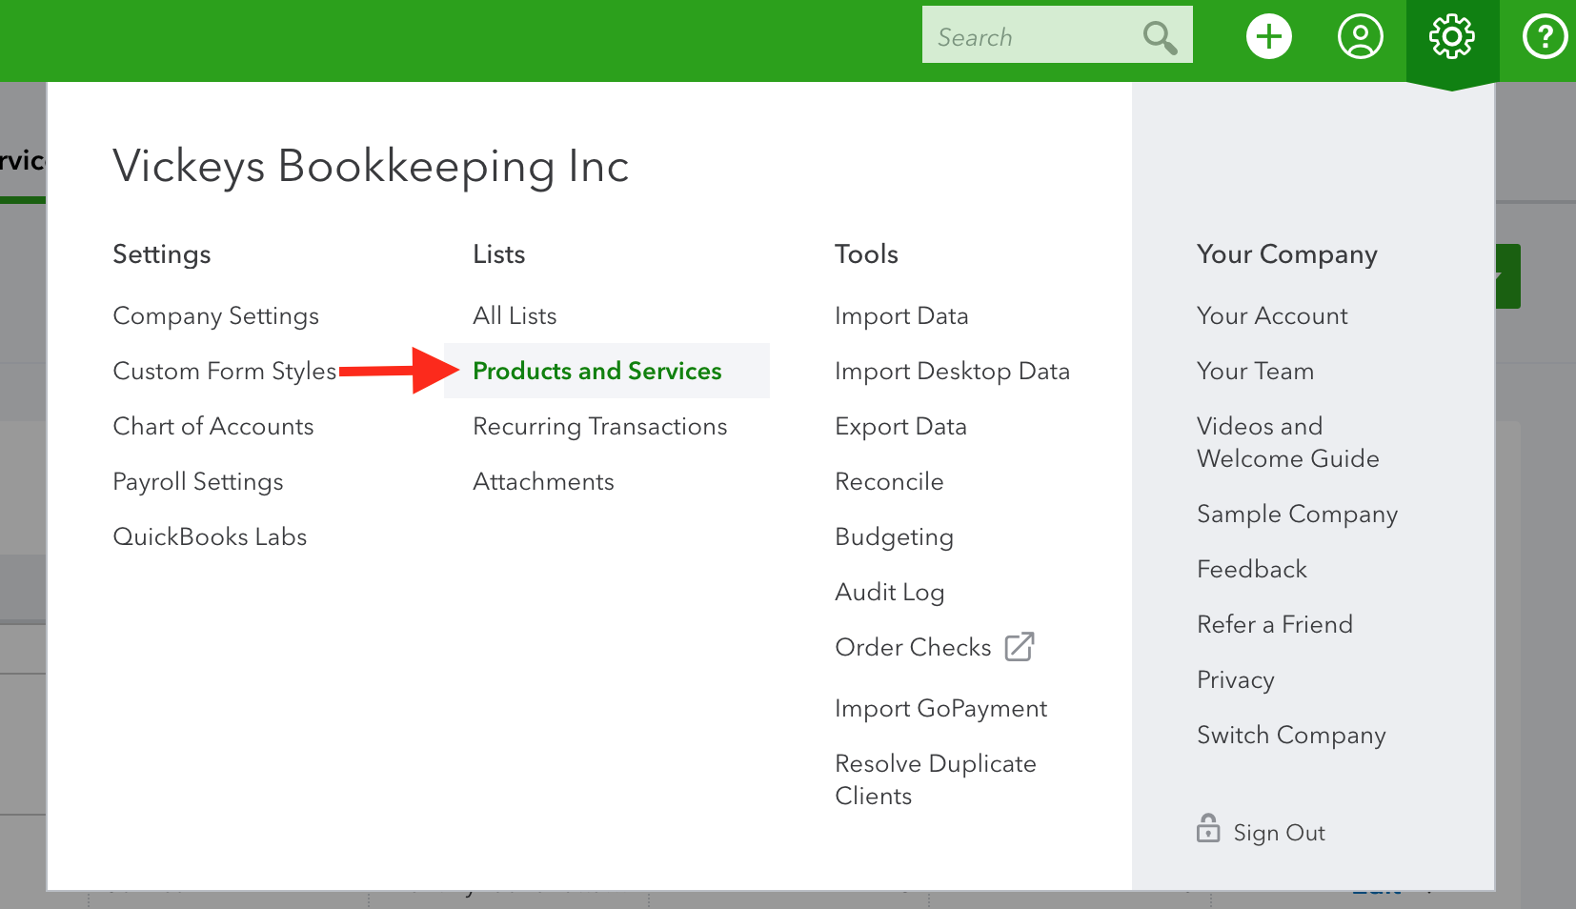Click Switch Company

1291,736
